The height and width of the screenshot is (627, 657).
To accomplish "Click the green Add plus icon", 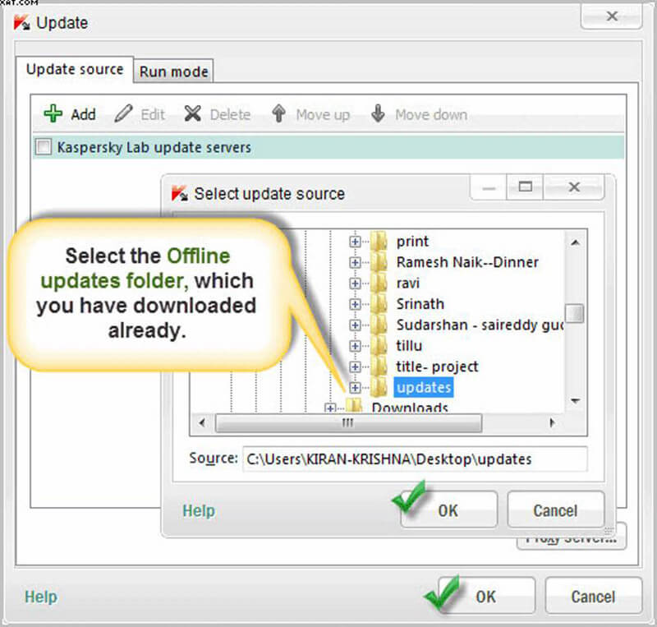I will (53, 113).
